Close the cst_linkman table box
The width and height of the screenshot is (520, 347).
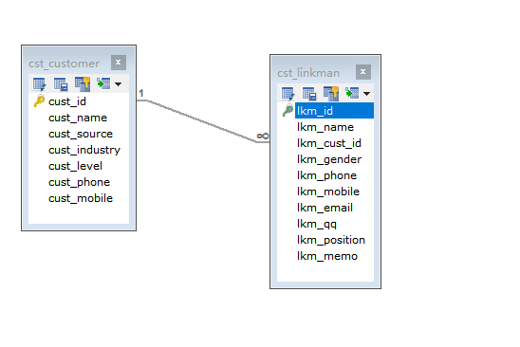coord(362,72)
